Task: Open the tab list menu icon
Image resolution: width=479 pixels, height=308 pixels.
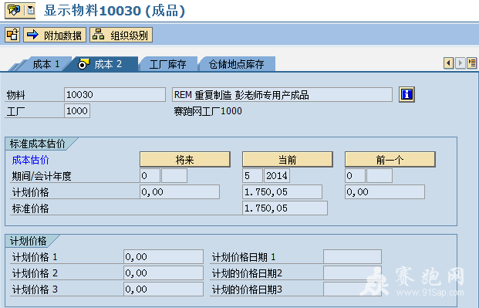Action: coord(471,63)
